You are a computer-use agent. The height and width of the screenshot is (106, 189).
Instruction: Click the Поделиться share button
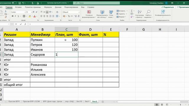[x=167, y=7]
